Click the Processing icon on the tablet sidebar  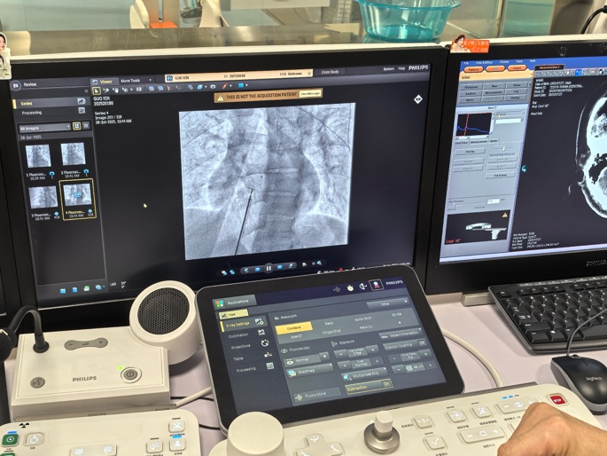point(269,366)
